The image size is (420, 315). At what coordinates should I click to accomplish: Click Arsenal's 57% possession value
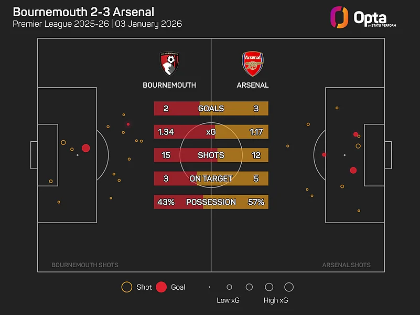tap(256, 202)
